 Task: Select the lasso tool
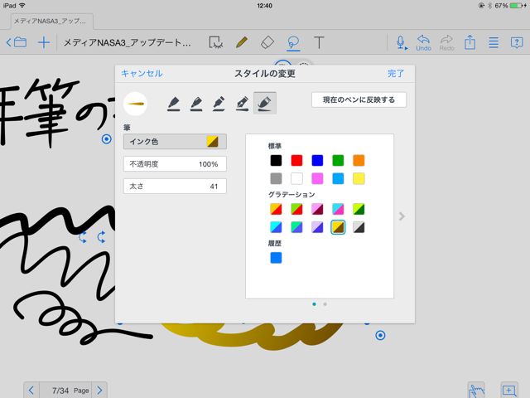tap(293, 43)
